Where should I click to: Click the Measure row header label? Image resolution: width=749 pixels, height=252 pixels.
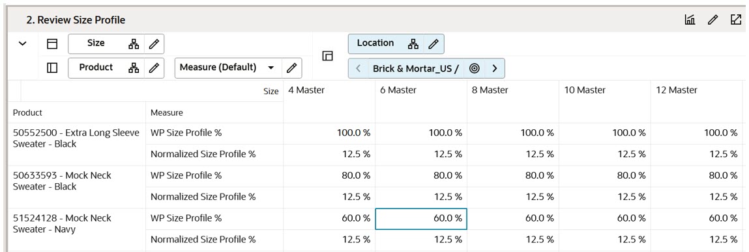167,113
